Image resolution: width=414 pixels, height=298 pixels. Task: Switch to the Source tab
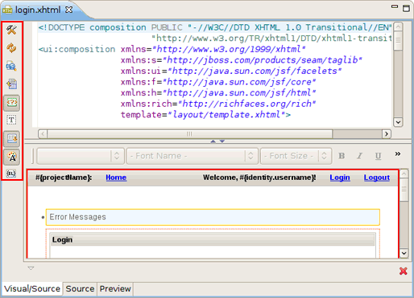click(x=80, y=289)
